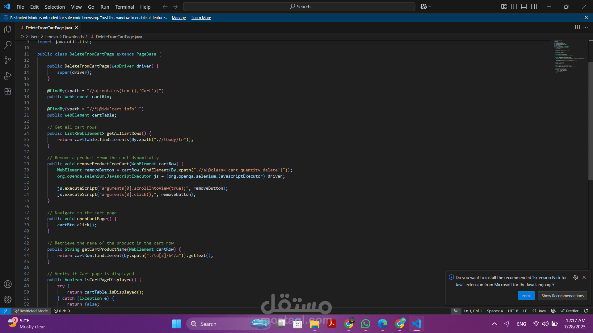Image resolution: width=593 pixels, height=333 pixels.
Task: Open the Manage gear in activity bar
Action: [x=8, y=299]
